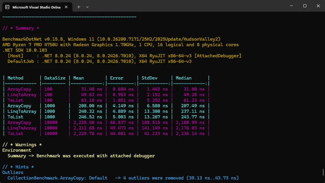Click the mean value '31.48 ns'
This screenshot has width=325, height=183.
tap(91, 89)
